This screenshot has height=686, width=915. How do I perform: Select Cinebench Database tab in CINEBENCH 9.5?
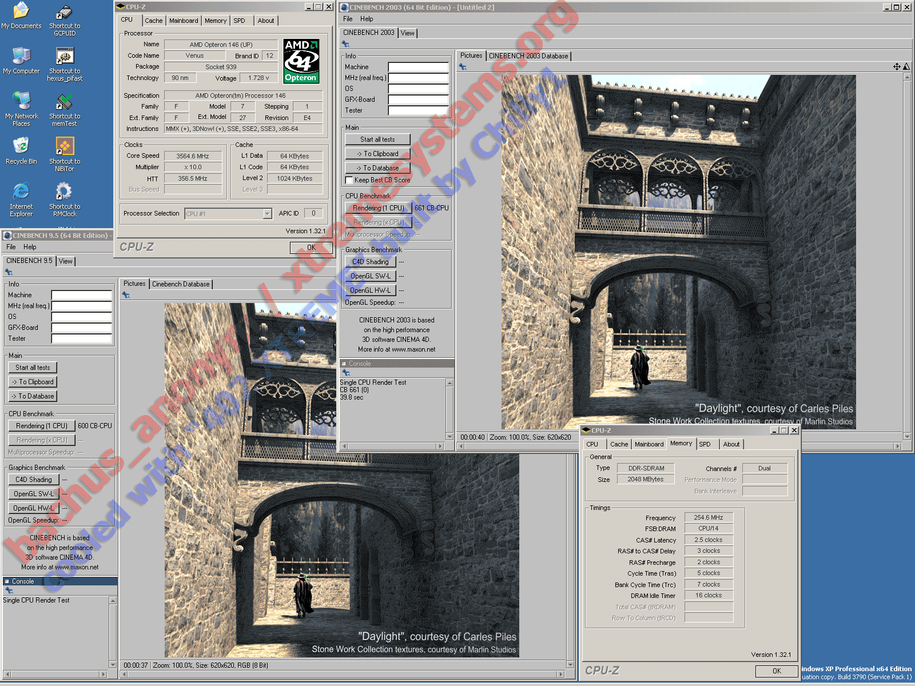click(181, 284)
